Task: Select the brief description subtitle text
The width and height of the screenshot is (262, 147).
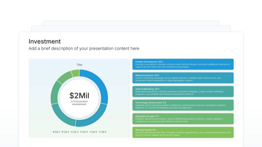Action: click(x=84, y=49)
